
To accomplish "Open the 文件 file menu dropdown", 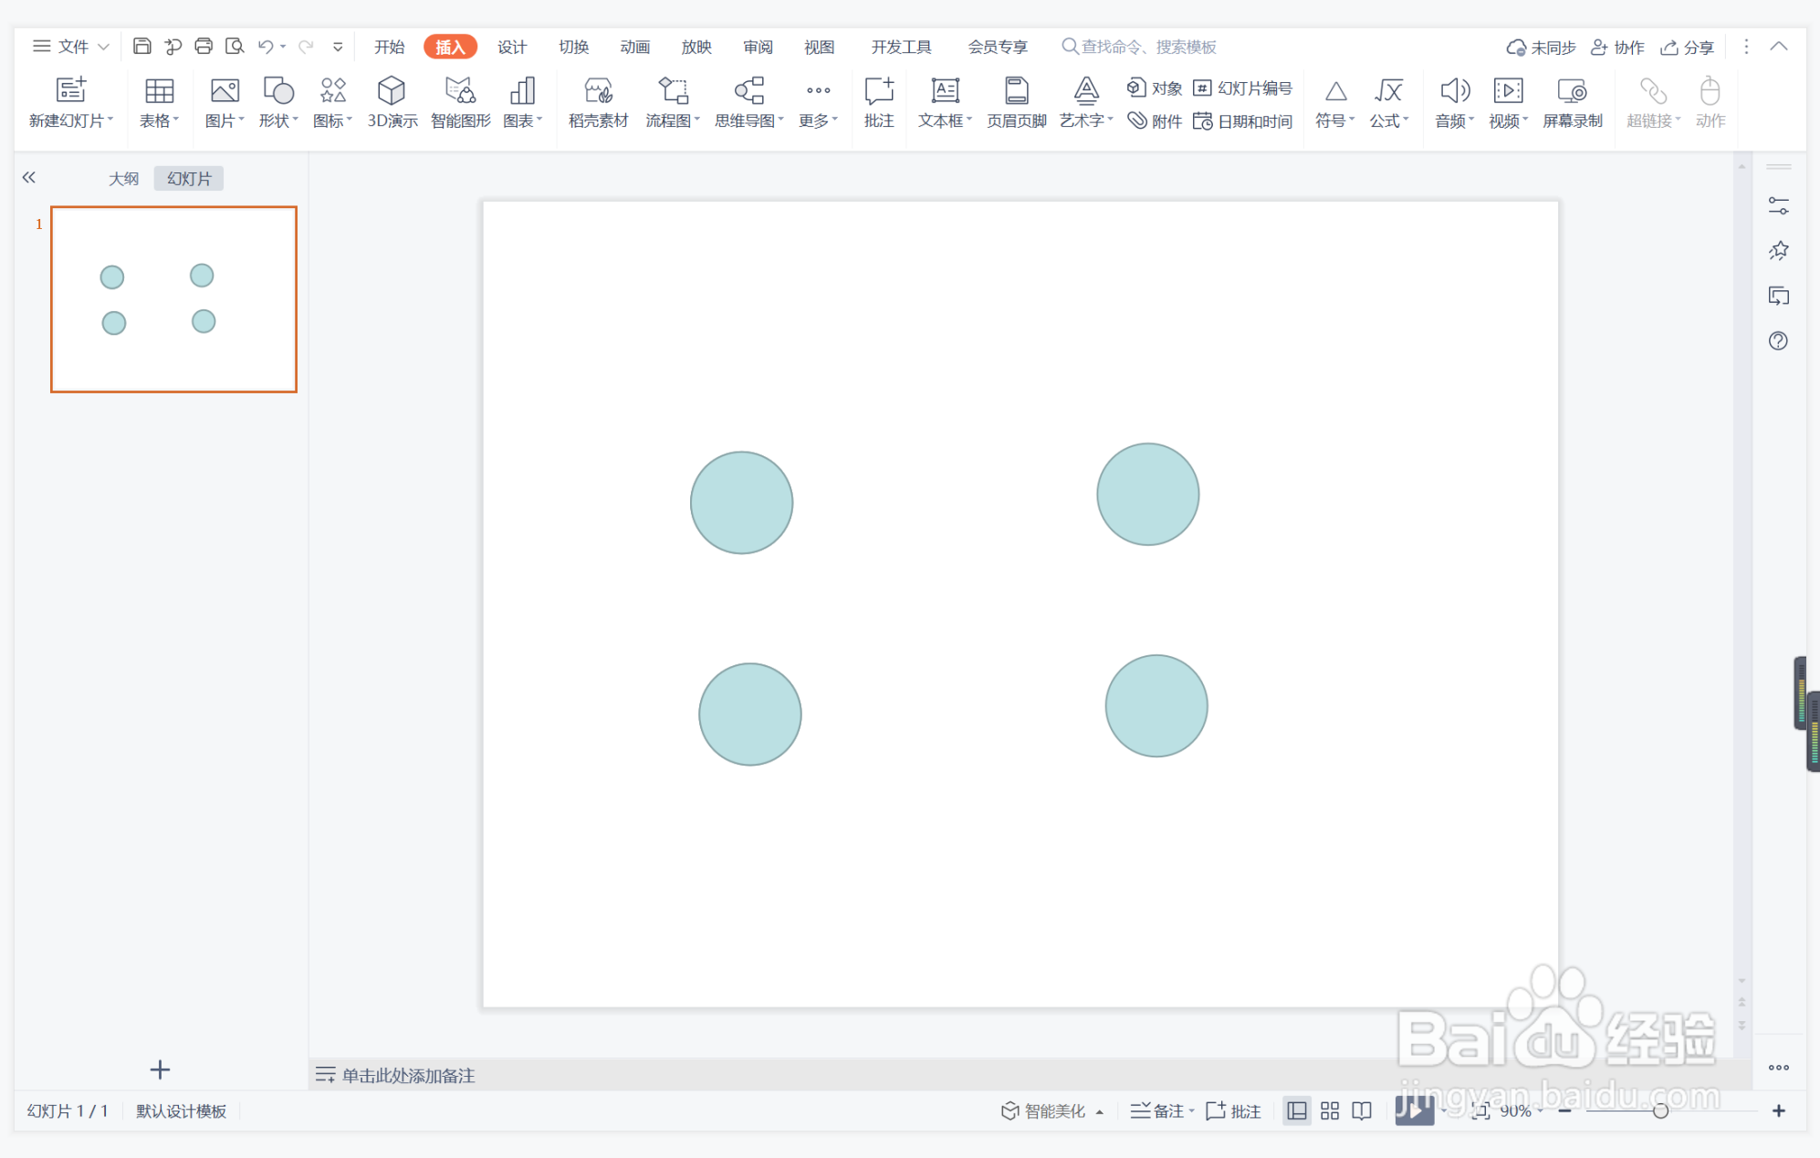I will coord(72,47).
